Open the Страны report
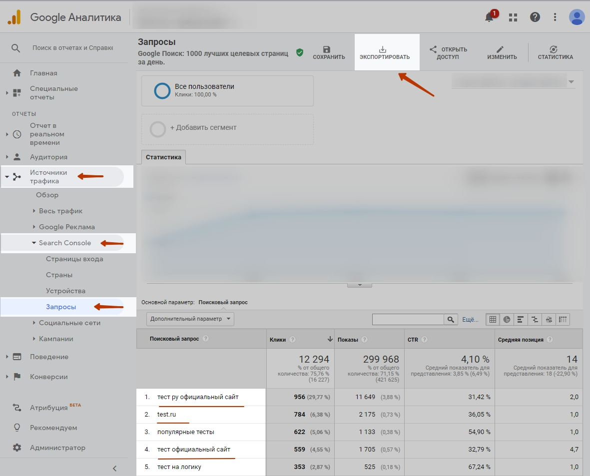590x476 pixels. [x=59, y=275]
